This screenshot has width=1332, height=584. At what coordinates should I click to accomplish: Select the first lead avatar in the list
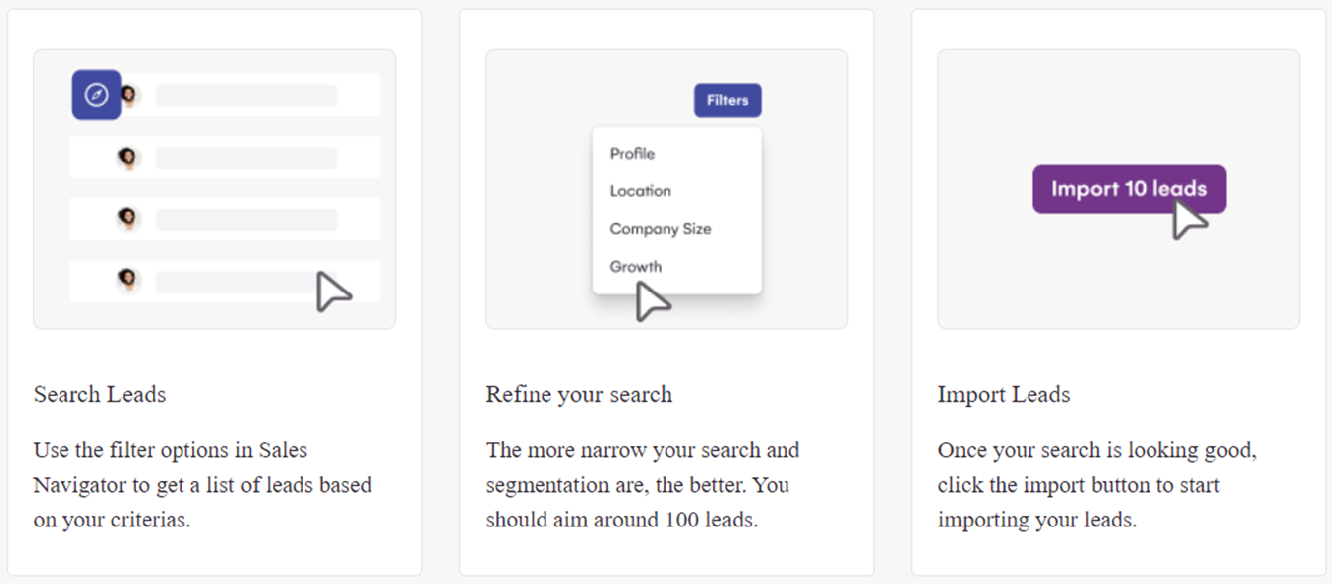click(x=128, y=95)
